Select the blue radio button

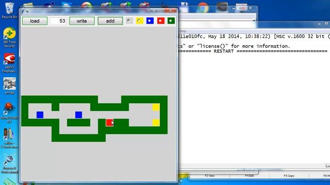tap(150, 21)
